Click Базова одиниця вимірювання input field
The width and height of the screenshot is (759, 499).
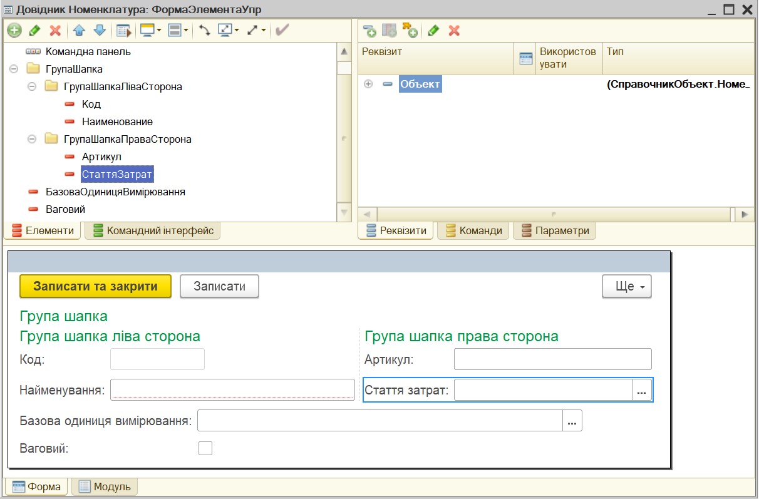(x=381, y=421)
